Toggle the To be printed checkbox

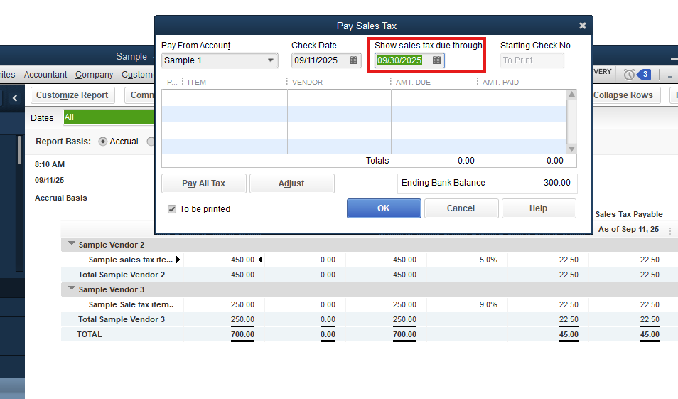[x=172, y=209]
